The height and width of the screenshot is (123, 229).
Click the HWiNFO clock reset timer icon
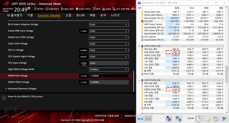point(199,119)
